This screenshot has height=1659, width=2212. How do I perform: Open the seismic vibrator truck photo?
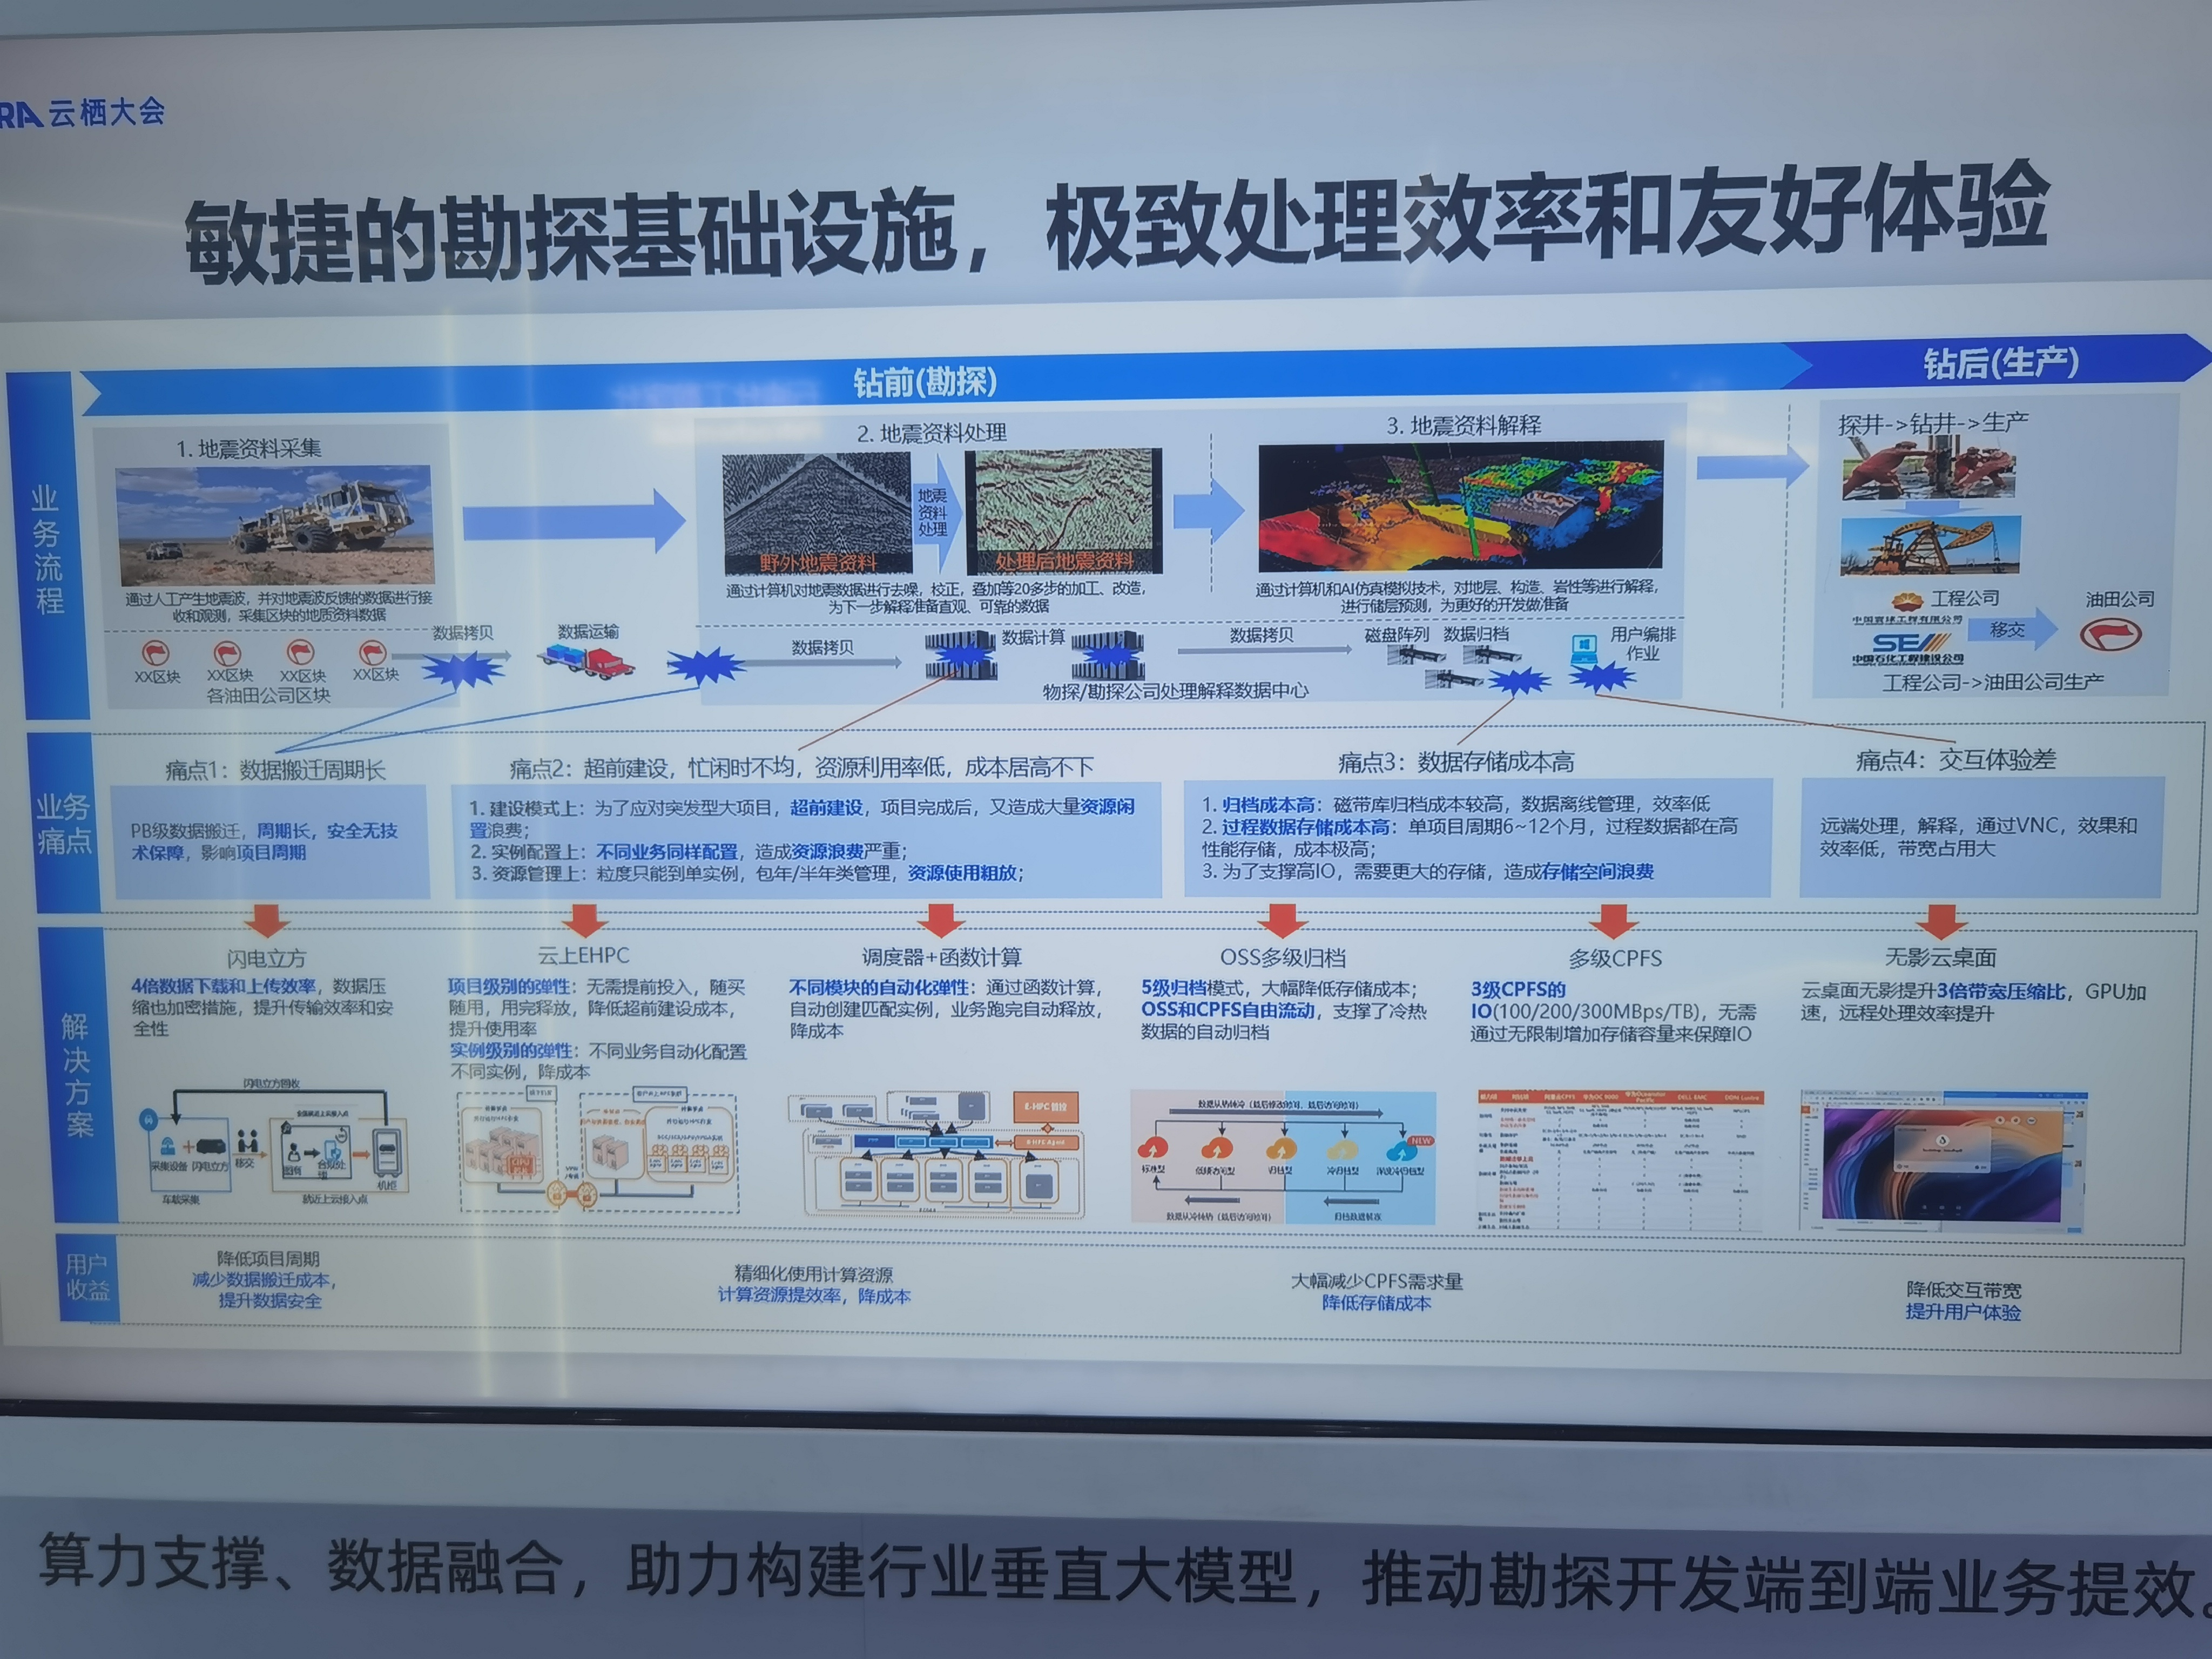tap(275, 524)
